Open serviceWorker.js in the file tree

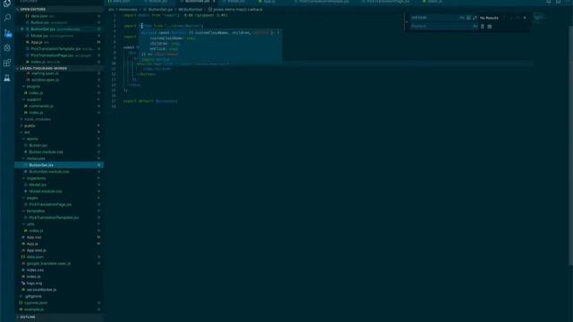(x=58, y=290)
